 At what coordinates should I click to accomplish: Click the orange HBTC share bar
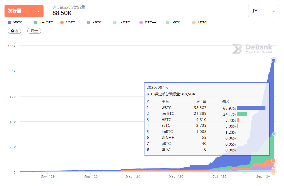point(238,120)
